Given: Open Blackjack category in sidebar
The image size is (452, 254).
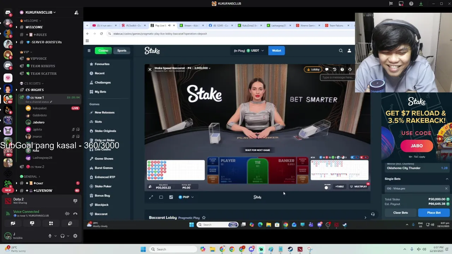Looking at the screenshot, I should click(x=102, y=205).
